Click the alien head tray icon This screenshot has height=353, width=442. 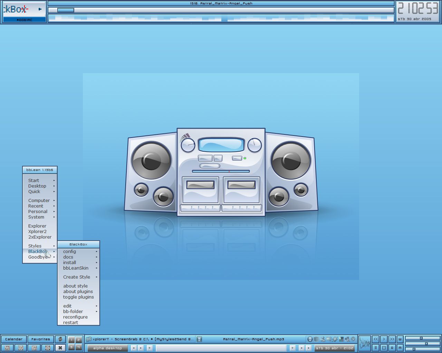[310, 339]
